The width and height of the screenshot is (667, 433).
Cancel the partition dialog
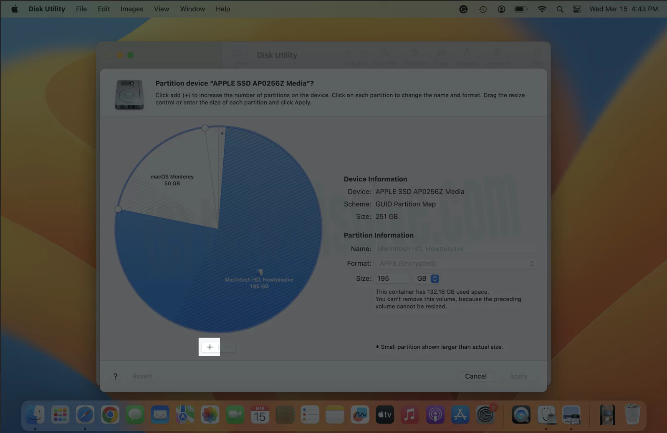[x=475, y=376]
